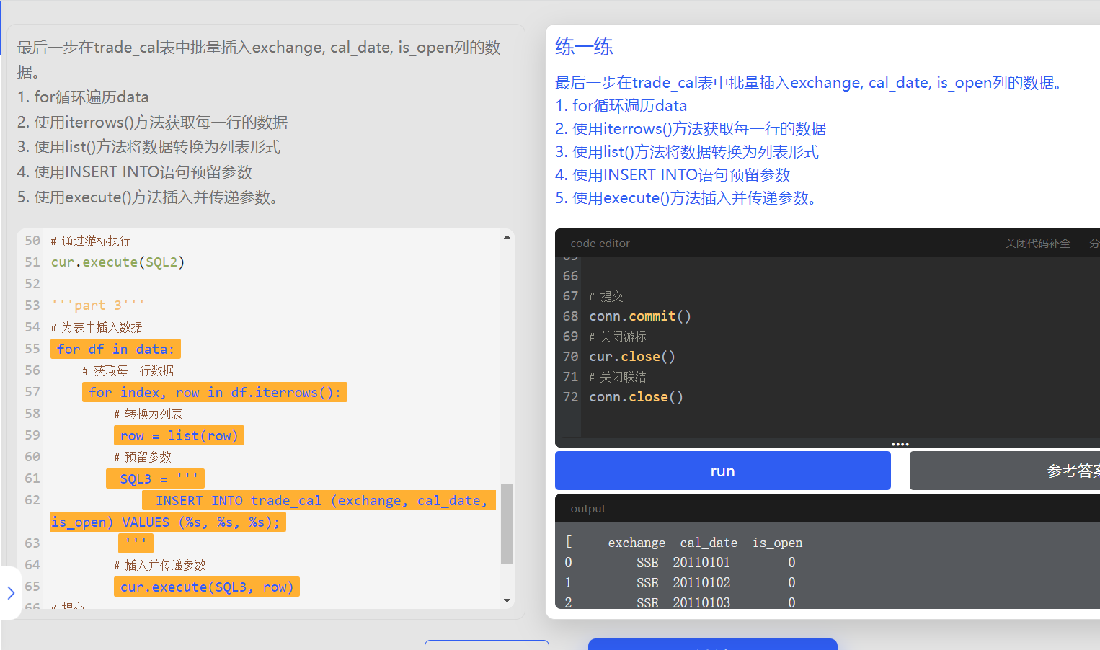Click output header 'cal_date' column

coord(709,543)
